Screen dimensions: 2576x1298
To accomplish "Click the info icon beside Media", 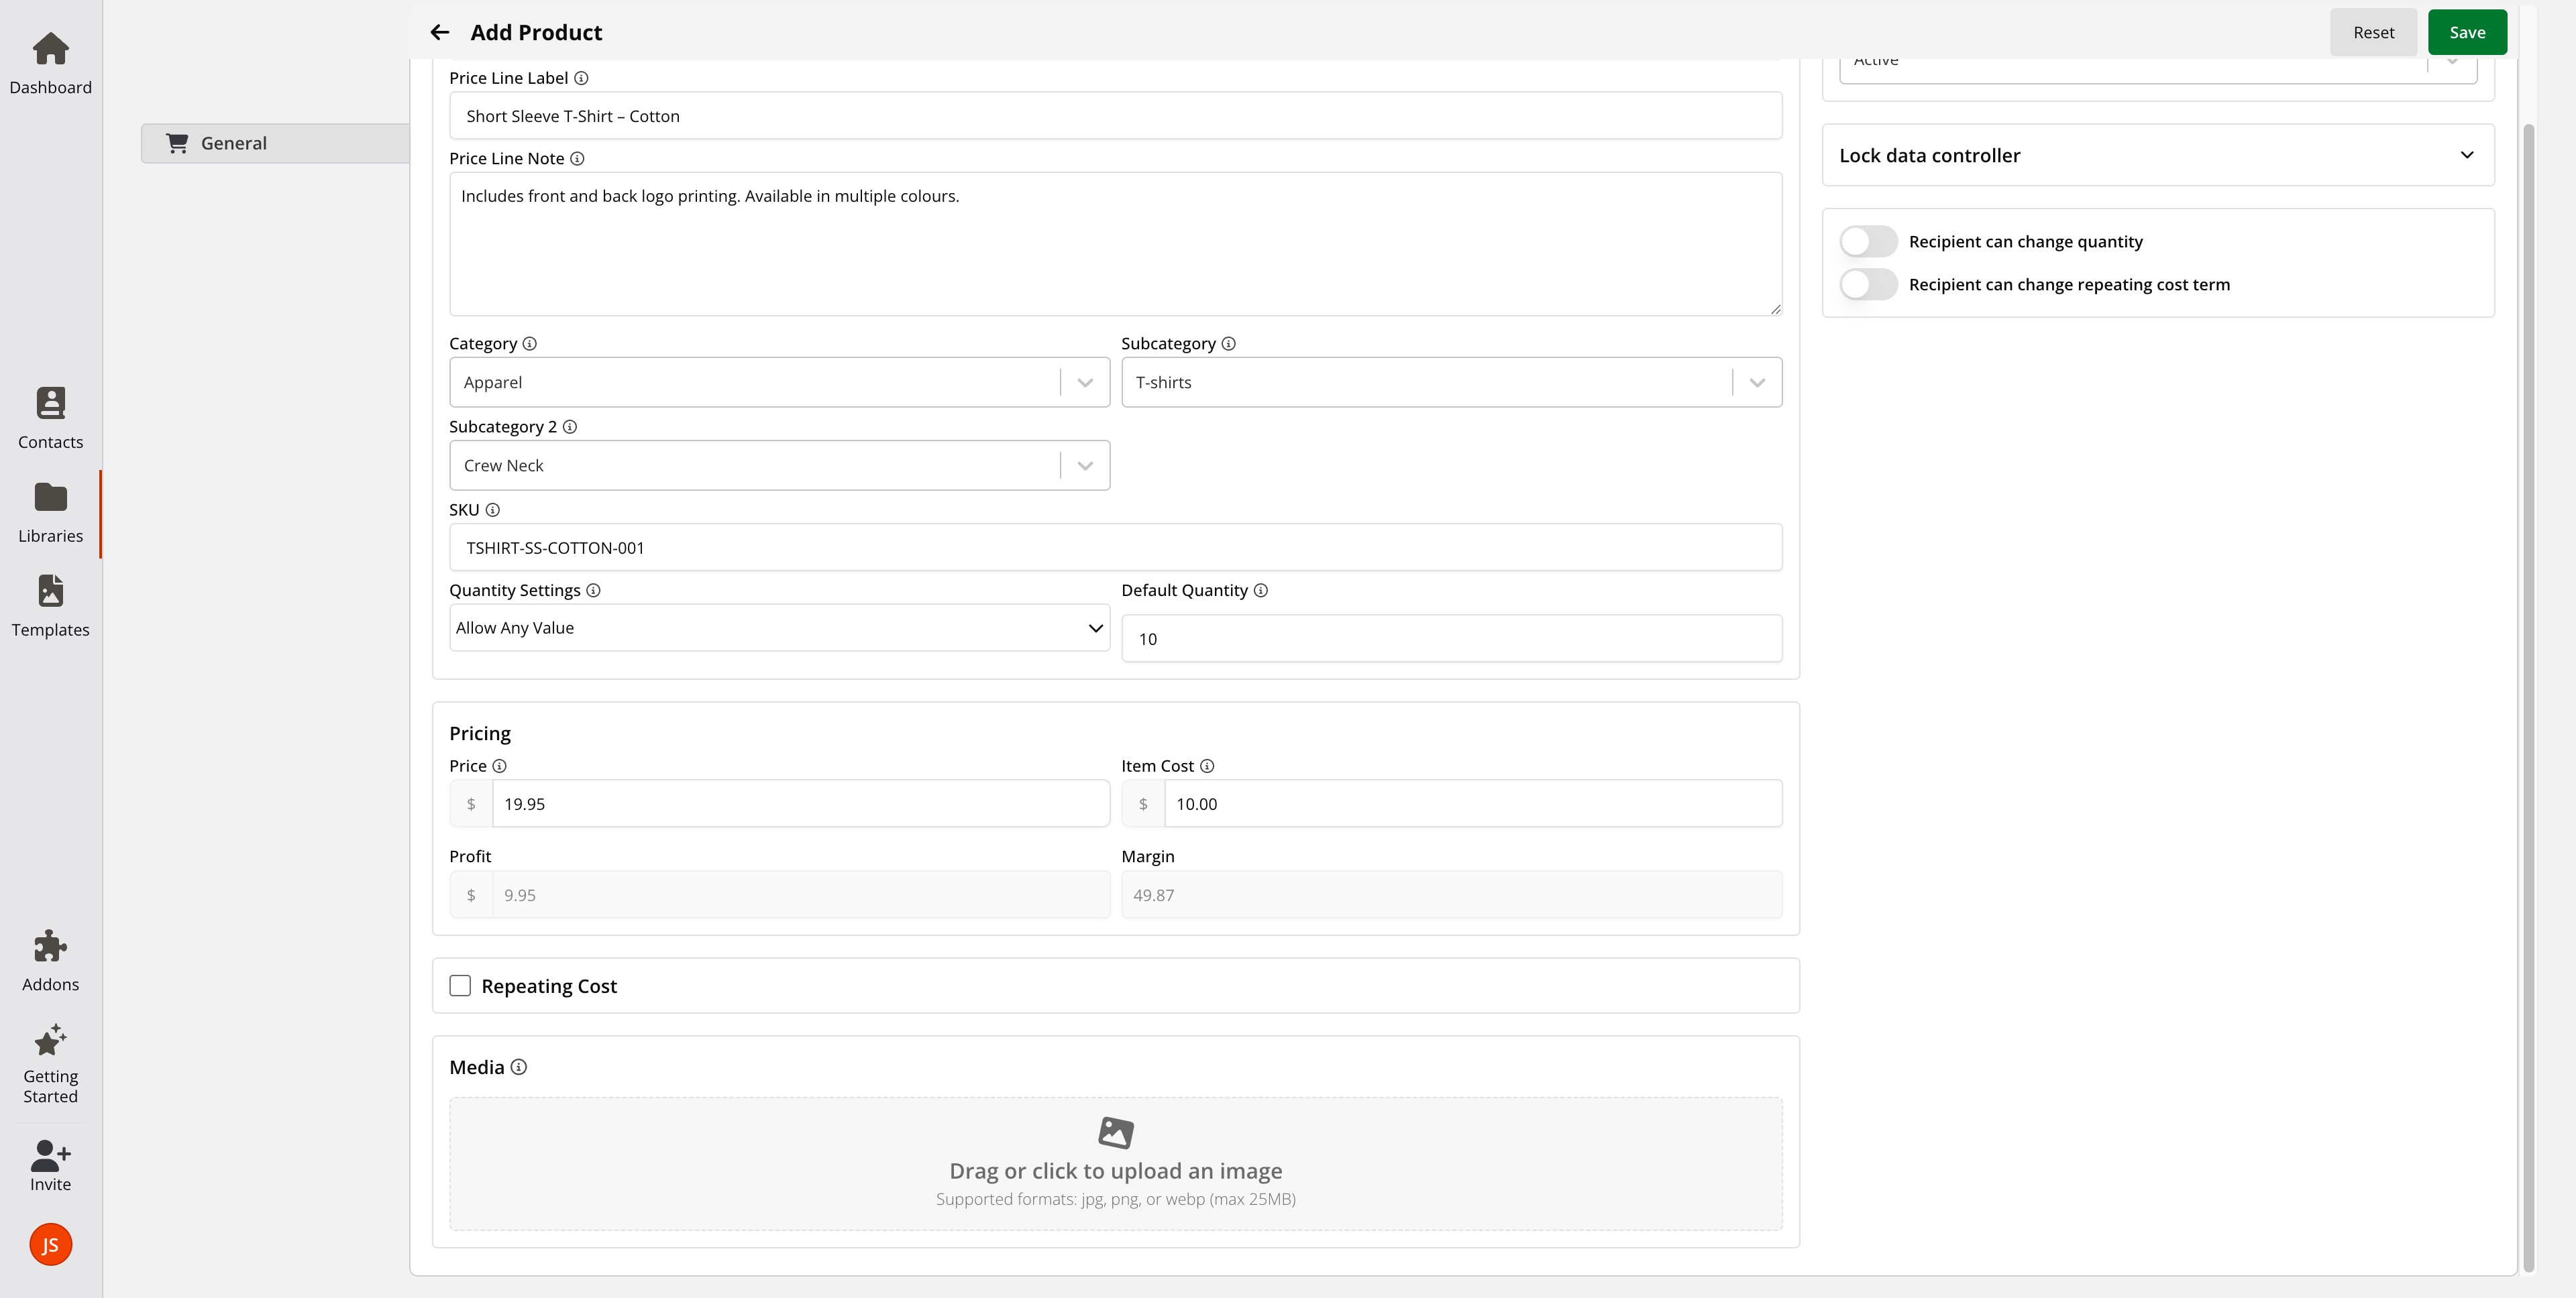I will pyautogui.click(x=519, y=1067).
